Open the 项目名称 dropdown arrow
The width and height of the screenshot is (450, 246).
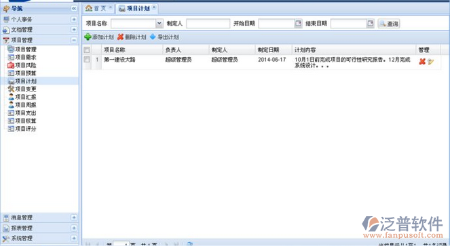(160, 24)
